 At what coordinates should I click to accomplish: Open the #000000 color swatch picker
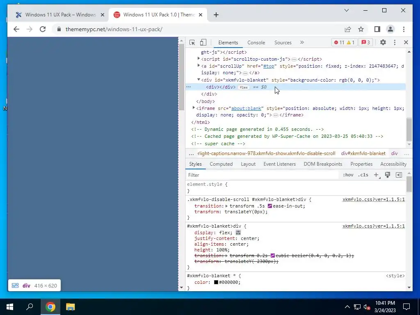pos(216,282)
